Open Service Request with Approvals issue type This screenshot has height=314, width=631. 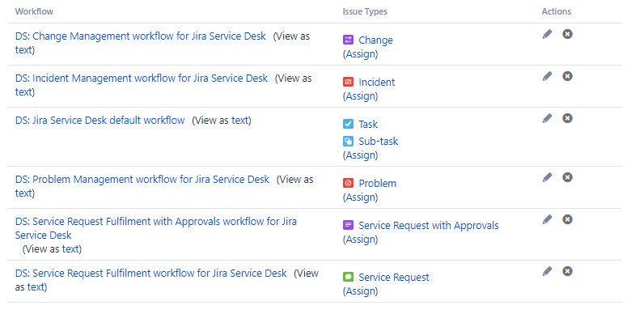(x=429, y=226)
